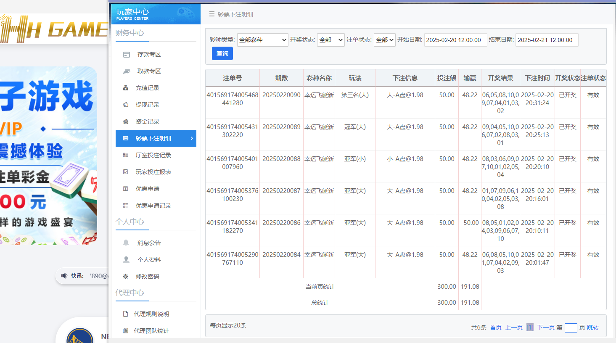Click the 提现记录 withdrawal-history icon
This screenshot has height=343, width=616.
click(x=127, y=104)
